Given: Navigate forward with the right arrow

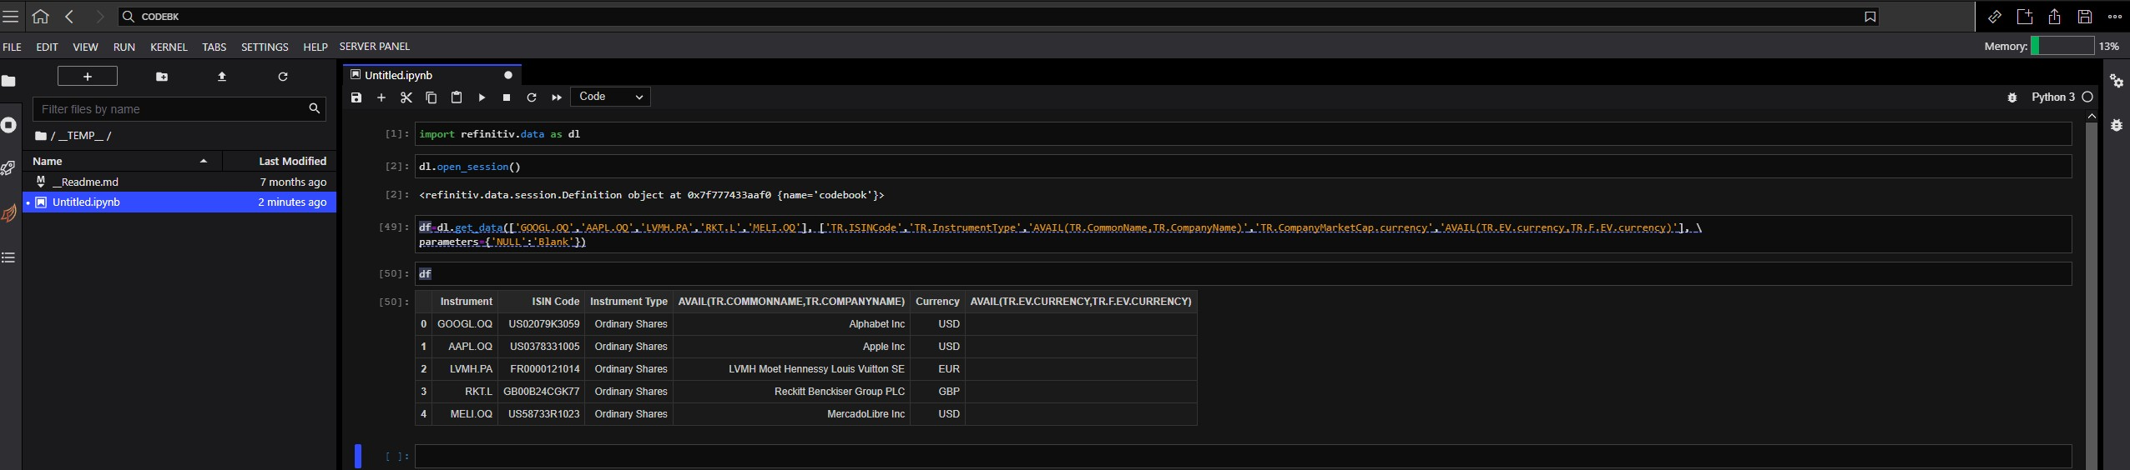Looking at the screenshot, I should (99, 16).
